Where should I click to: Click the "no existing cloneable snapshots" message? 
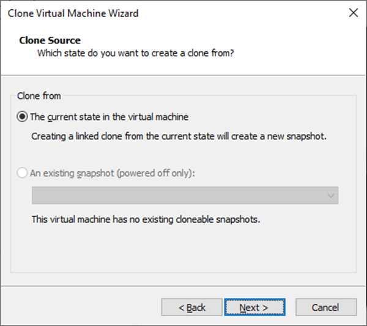146,218
